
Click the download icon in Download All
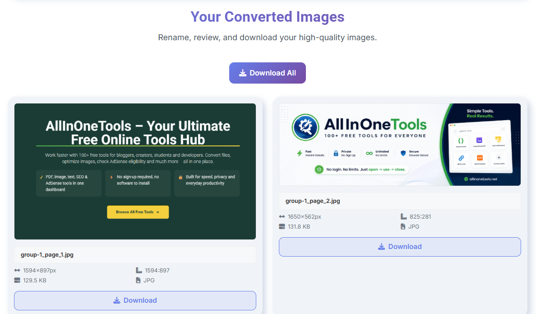pos(243,73)
